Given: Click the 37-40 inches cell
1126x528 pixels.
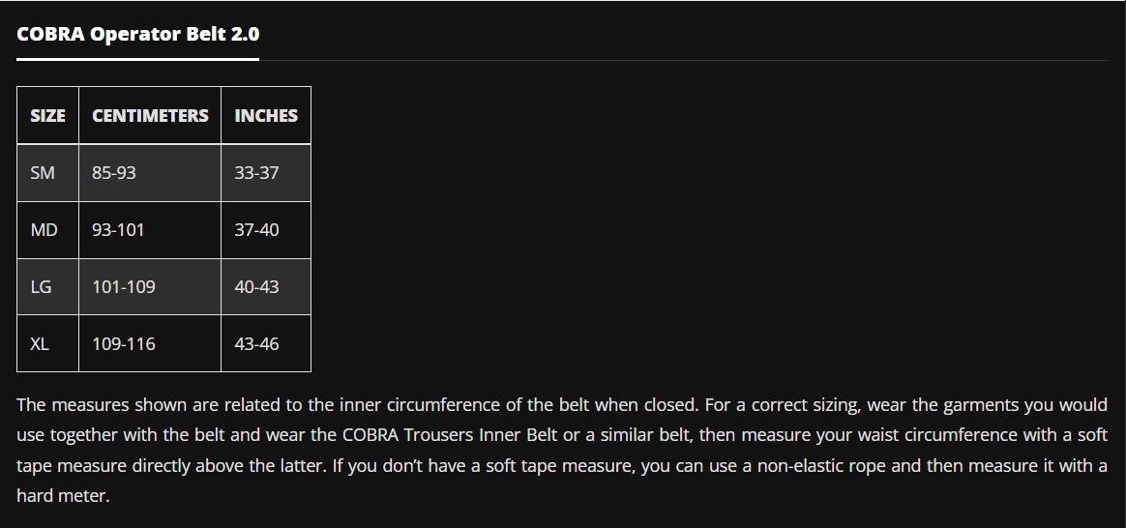Looking at the screenshot, I should click(256, 230).
